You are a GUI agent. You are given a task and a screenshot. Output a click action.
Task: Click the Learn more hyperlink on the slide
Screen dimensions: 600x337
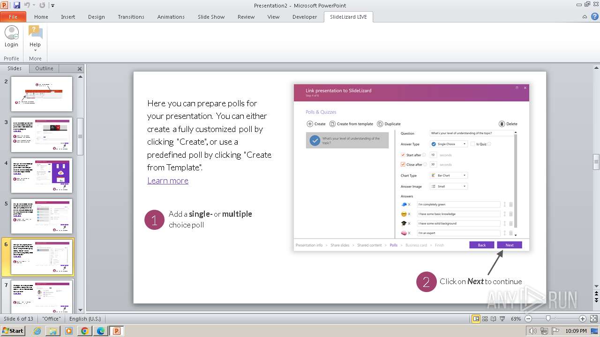[x=168, y=181]
